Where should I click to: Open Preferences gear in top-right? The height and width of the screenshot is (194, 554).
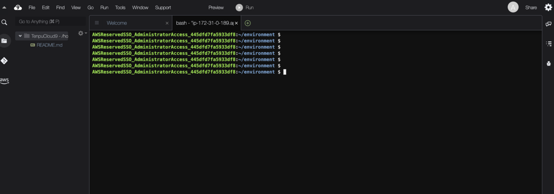[548, 7]
